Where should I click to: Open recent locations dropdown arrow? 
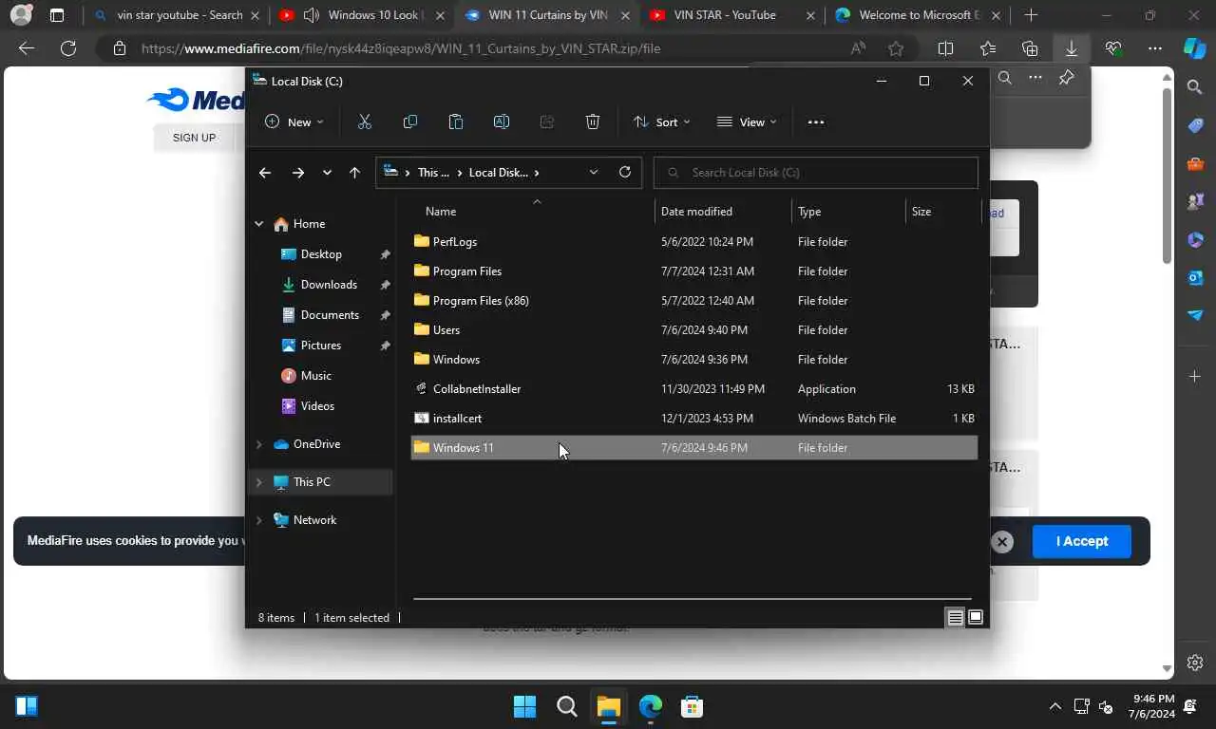tap(327, 172)
